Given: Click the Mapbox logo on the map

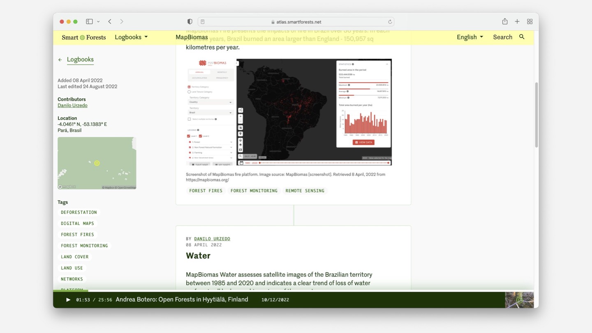Looking at the screenshot, I should click(67, 187).
